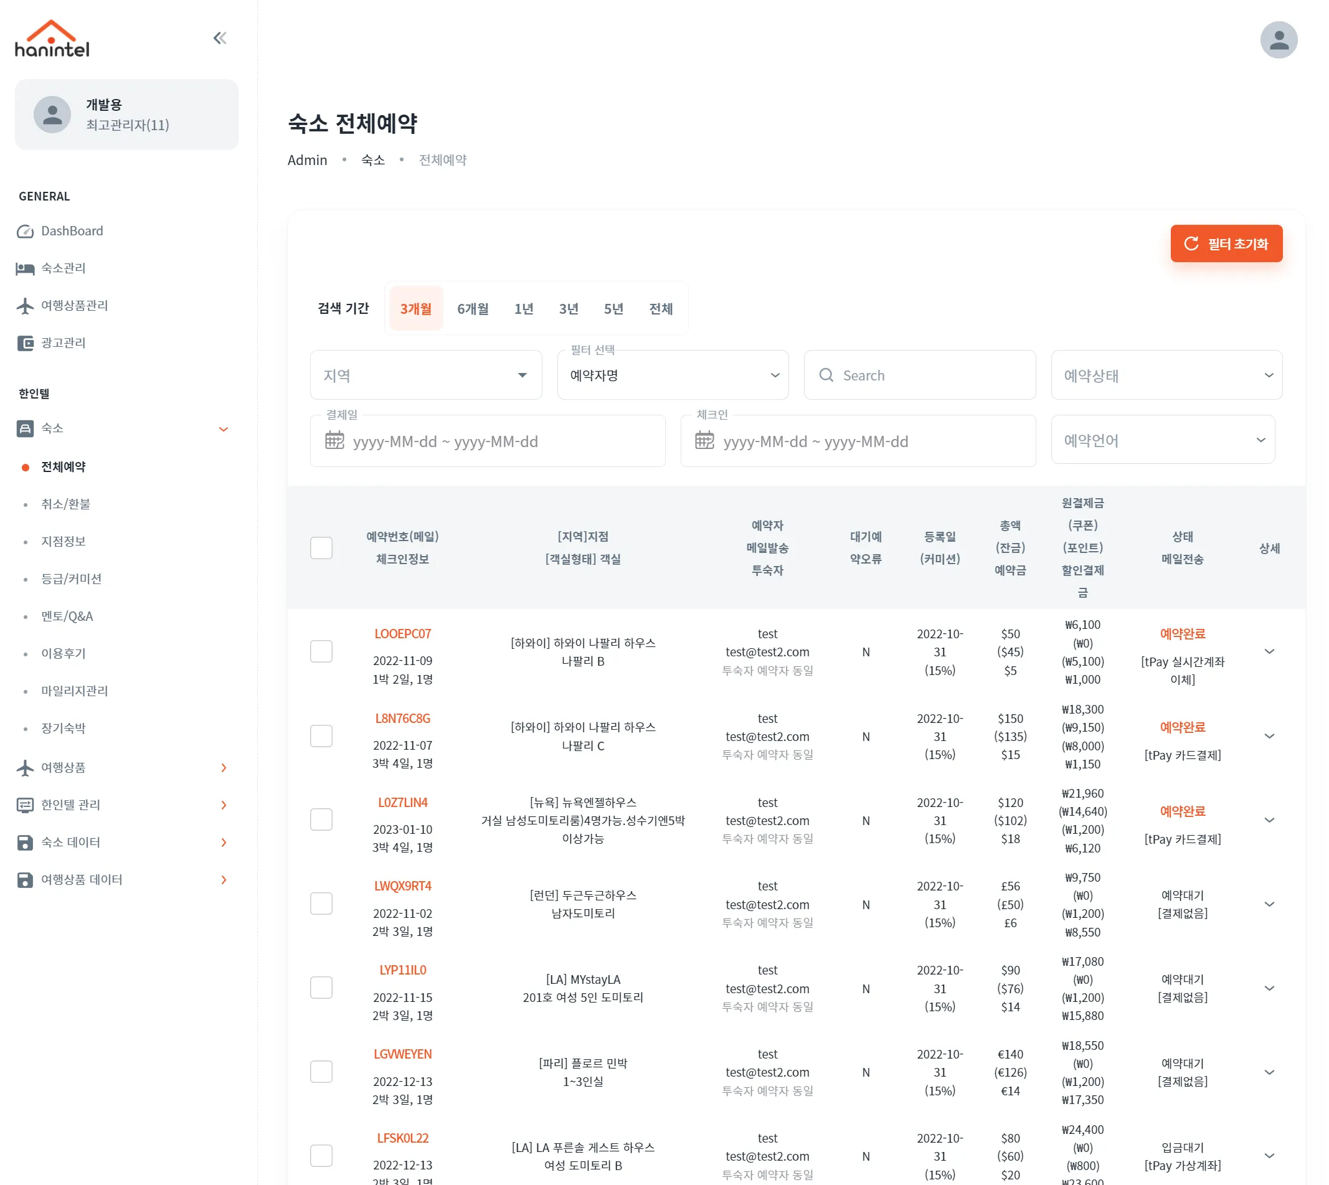Viewport: 1329px width, 1185px height.
Task: Click the Search input field
Action: tap(919, 375)
